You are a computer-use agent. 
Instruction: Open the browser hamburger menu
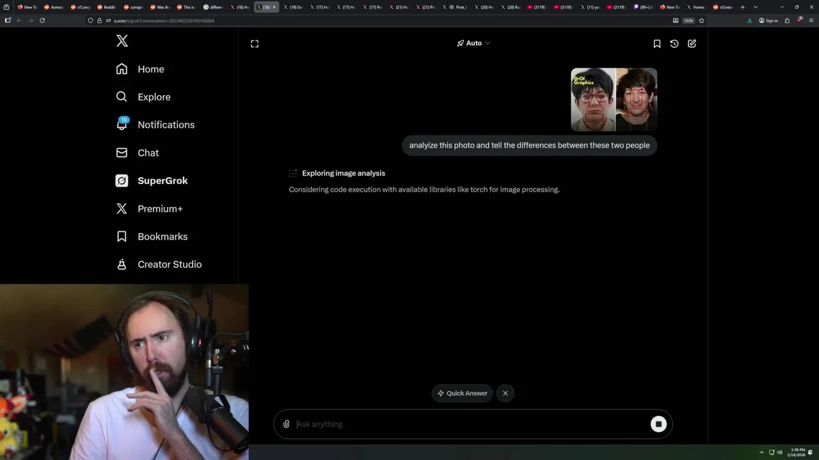coord(811,20)
